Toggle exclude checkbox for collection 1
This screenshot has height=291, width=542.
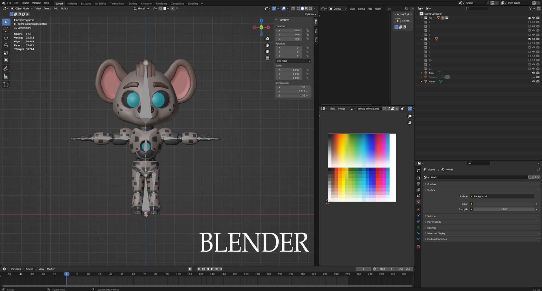pyautogui.click(x=530, y=22)
